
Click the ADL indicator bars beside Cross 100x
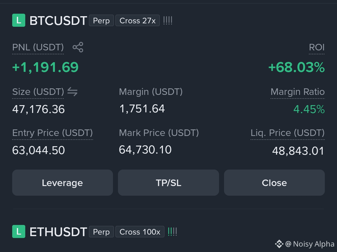172,232
